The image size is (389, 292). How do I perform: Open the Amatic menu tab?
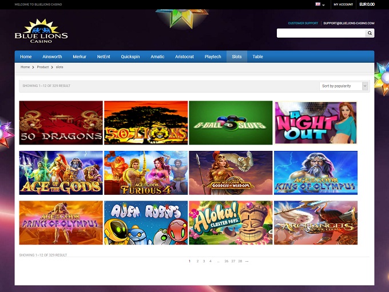coord(157,57)
